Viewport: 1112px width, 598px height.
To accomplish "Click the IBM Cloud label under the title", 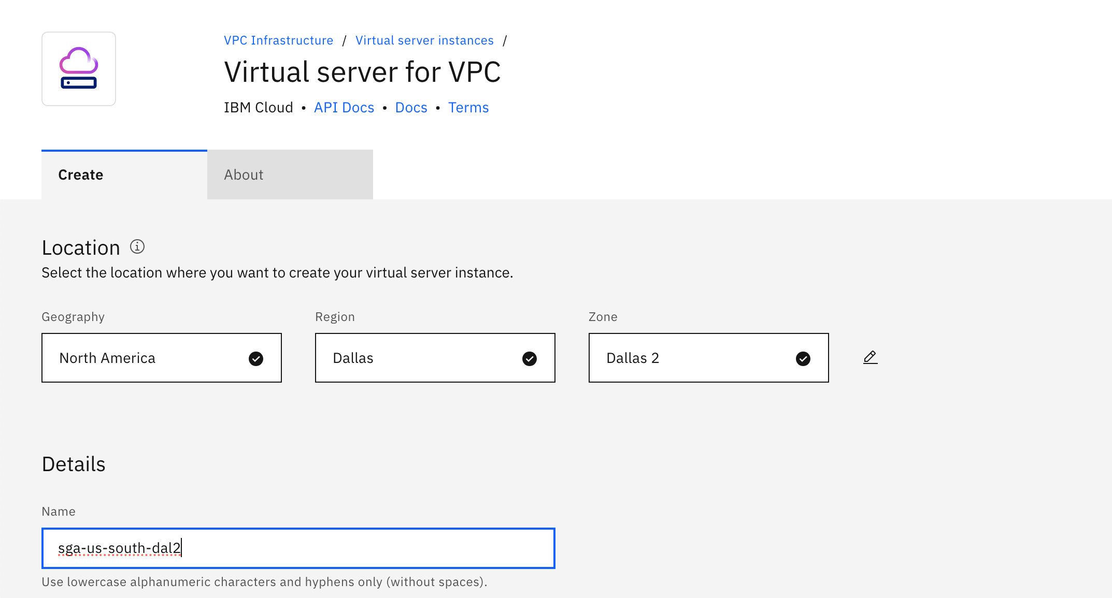I will click(x=258, y=107).
